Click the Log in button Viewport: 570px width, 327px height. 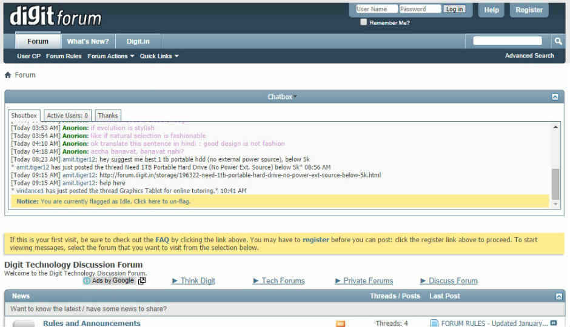point(454,9)
